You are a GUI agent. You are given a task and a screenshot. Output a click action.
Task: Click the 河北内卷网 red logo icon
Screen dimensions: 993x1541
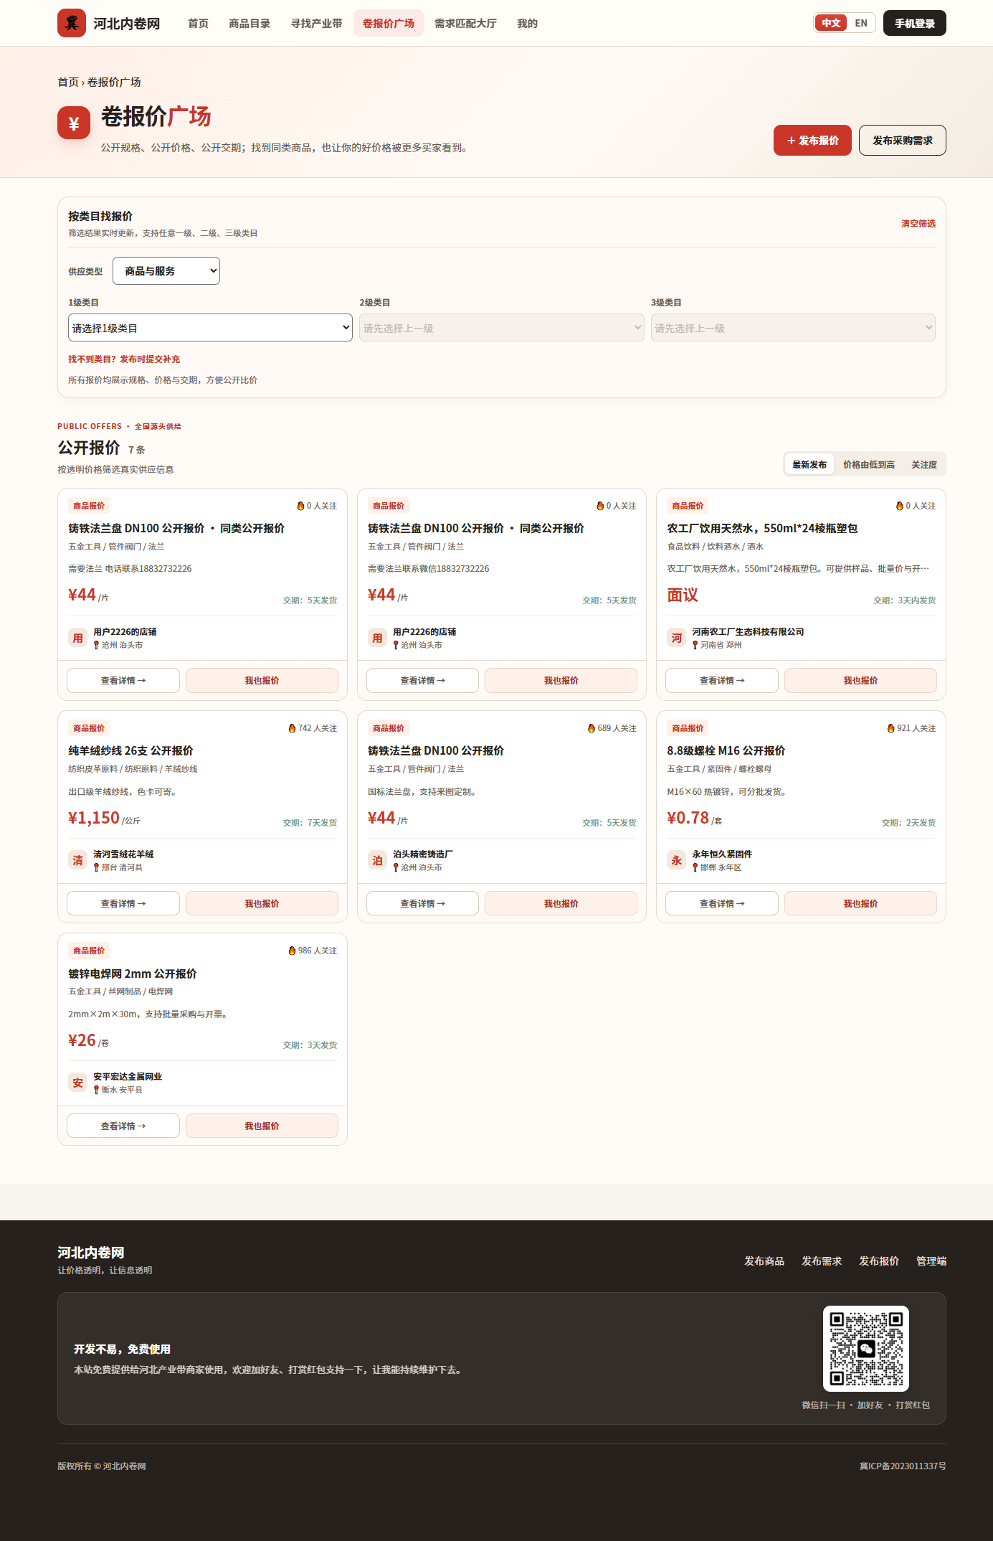tap(72, 23)
